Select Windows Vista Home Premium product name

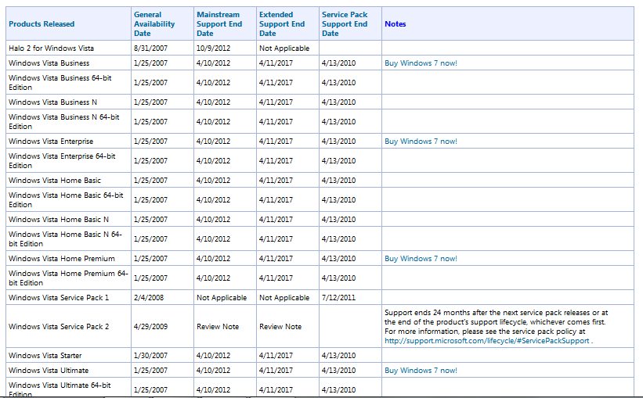pos(62,259)
